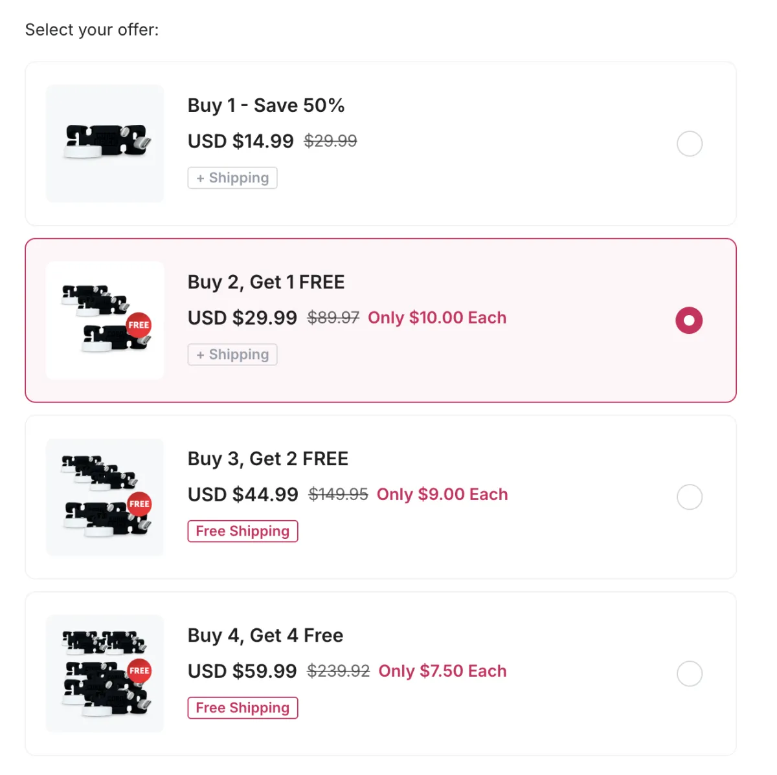
Task: Click the red FREE badge on Buy 4 image
Action: pyautogui.click(x=139, y=671)
